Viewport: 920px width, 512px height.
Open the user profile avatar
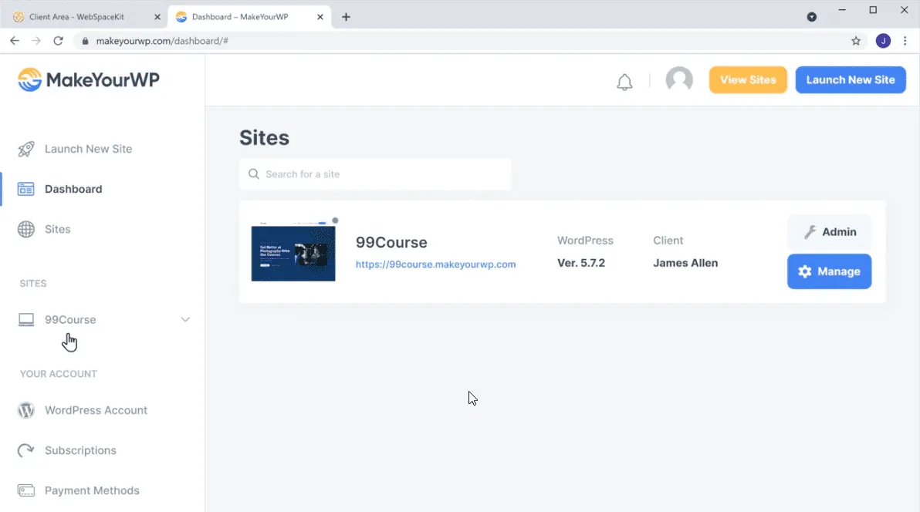click(x=679, y=79)
